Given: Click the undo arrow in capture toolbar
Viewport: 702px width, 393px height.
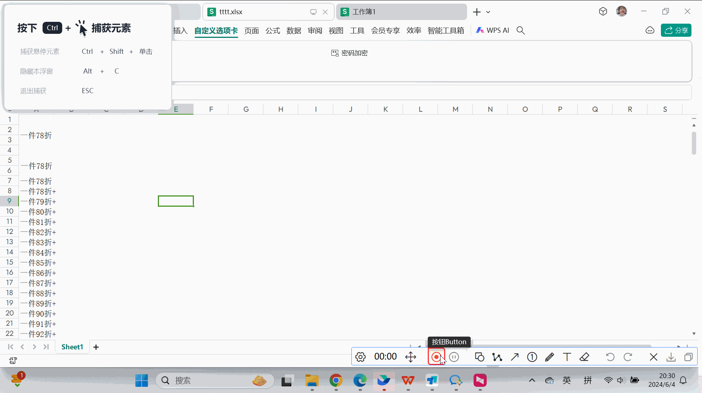Looking at the screenshot, I should [610, 357].
